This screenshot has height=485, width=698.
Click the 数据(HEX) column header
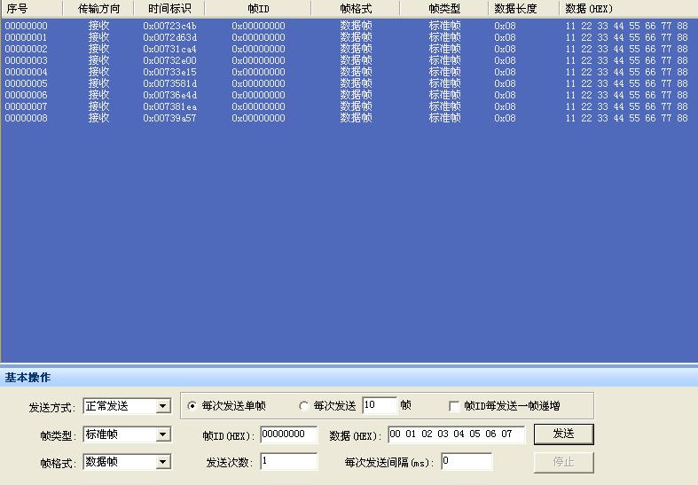click(x=628, y=9)
